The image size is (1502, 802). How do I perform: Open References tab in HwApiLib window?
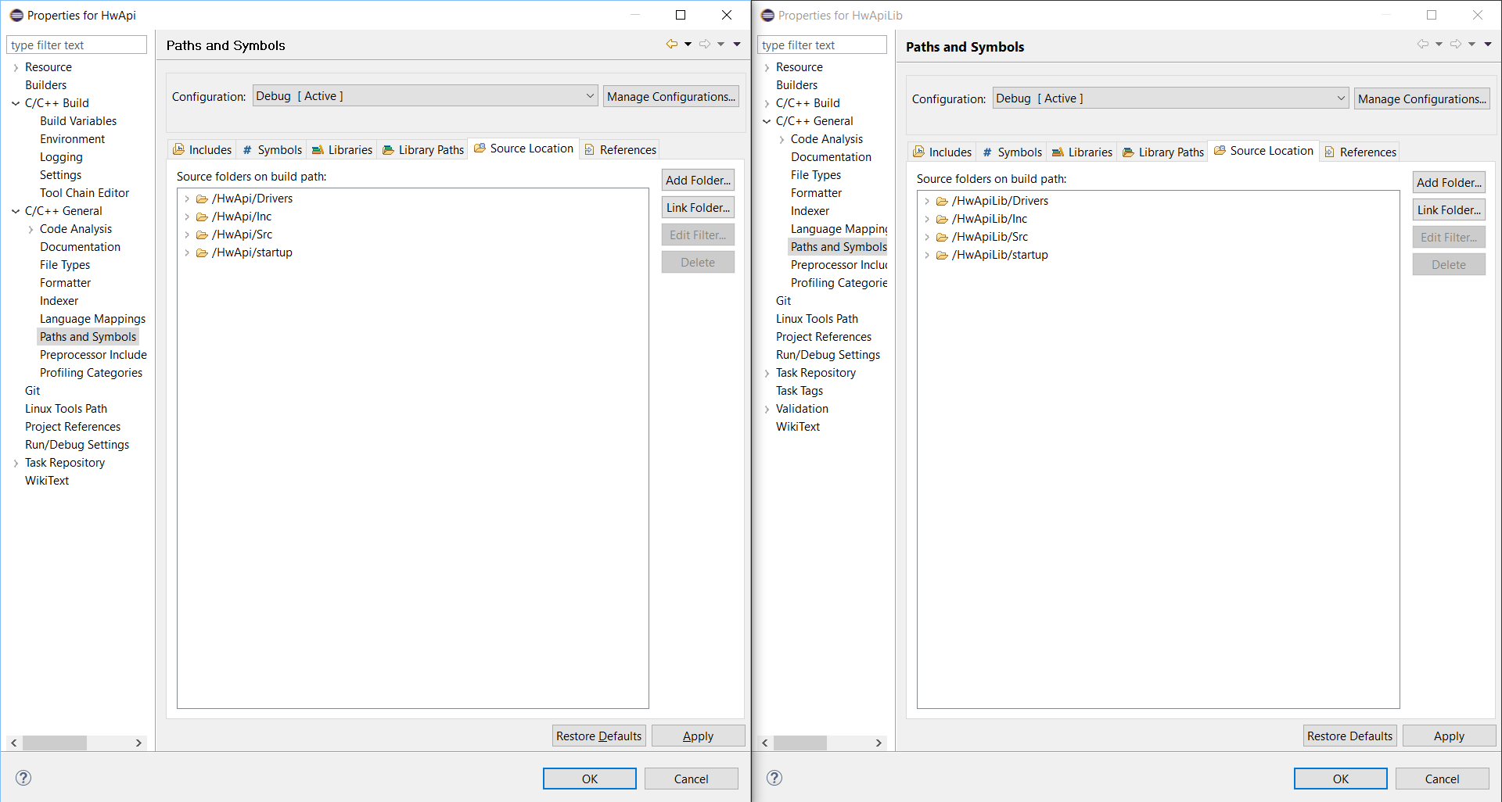(x=1360, y=152)
